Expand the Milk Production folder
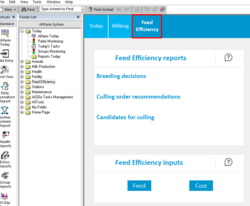The width and height of the screenshot is (250, 206). [22, 66]
